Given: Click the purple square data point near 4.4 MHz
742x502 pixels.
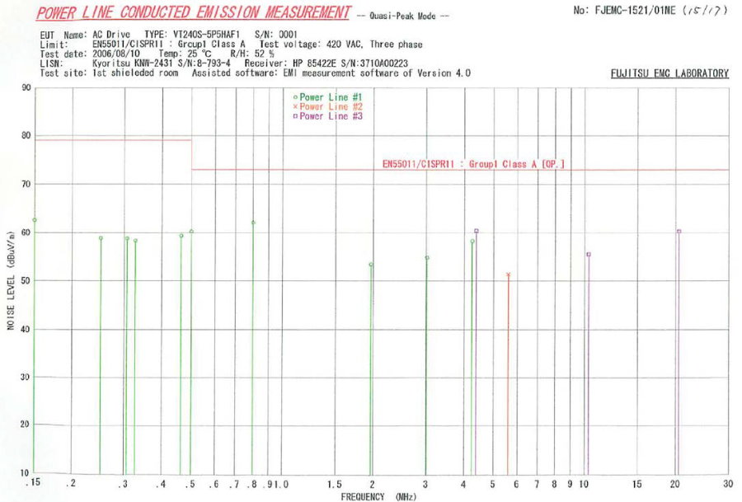Looking at the screenshot, I should click(x=476, y=231).
